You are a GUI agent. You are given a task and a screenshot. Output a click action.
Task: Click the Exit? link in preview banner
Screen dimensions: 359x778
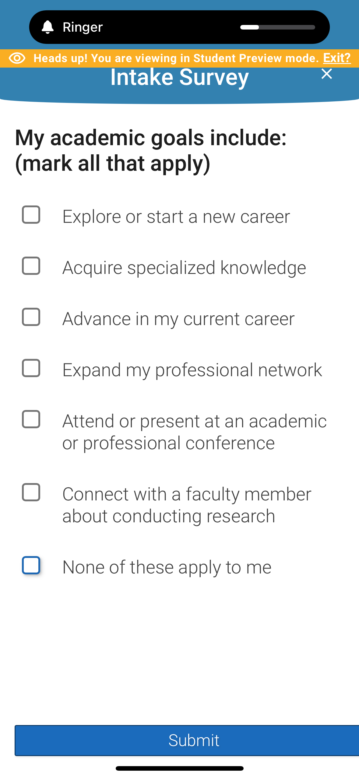pyautogui.click(x=337, y=58)
